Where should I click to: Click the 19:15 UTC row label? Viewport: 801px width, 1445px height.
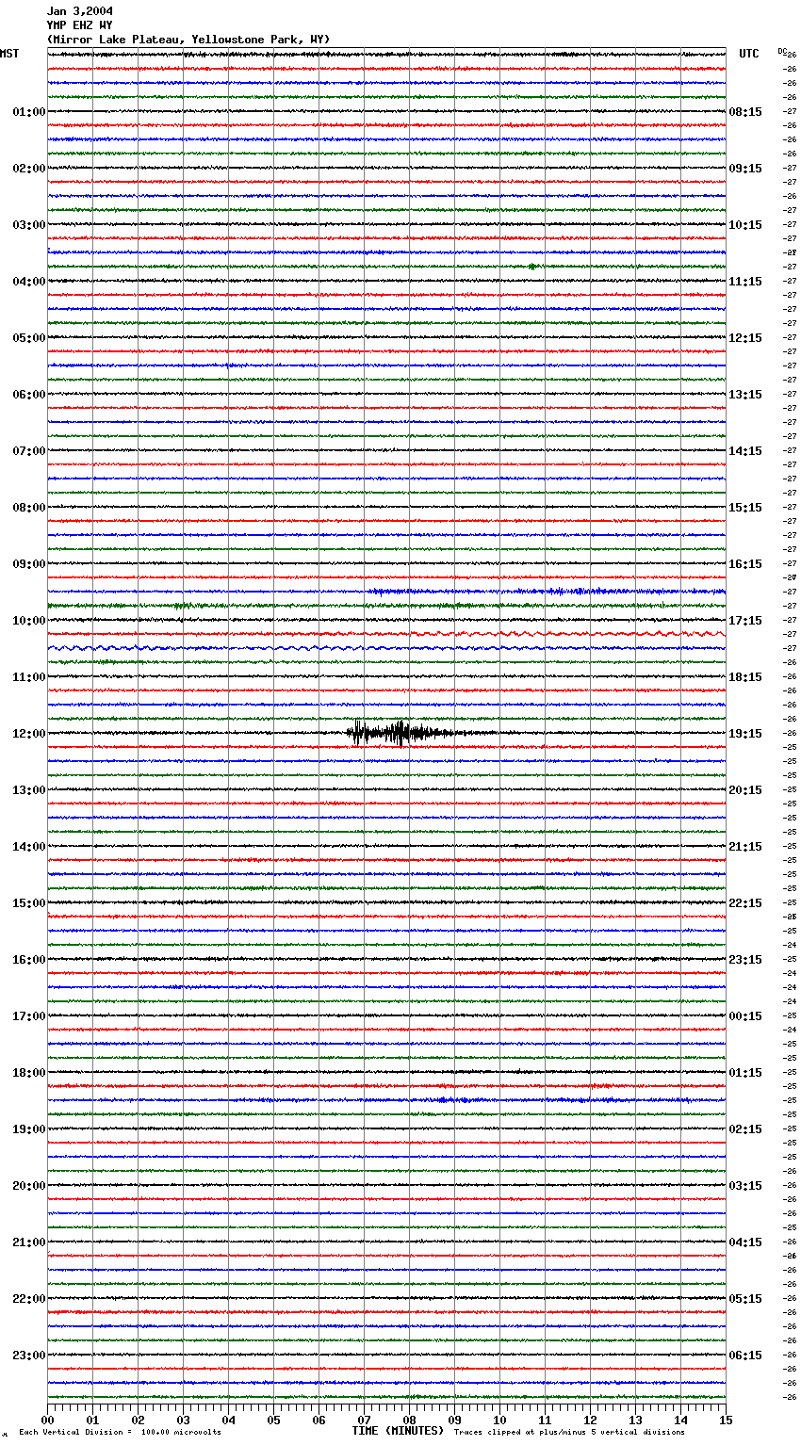pos(745,734)
